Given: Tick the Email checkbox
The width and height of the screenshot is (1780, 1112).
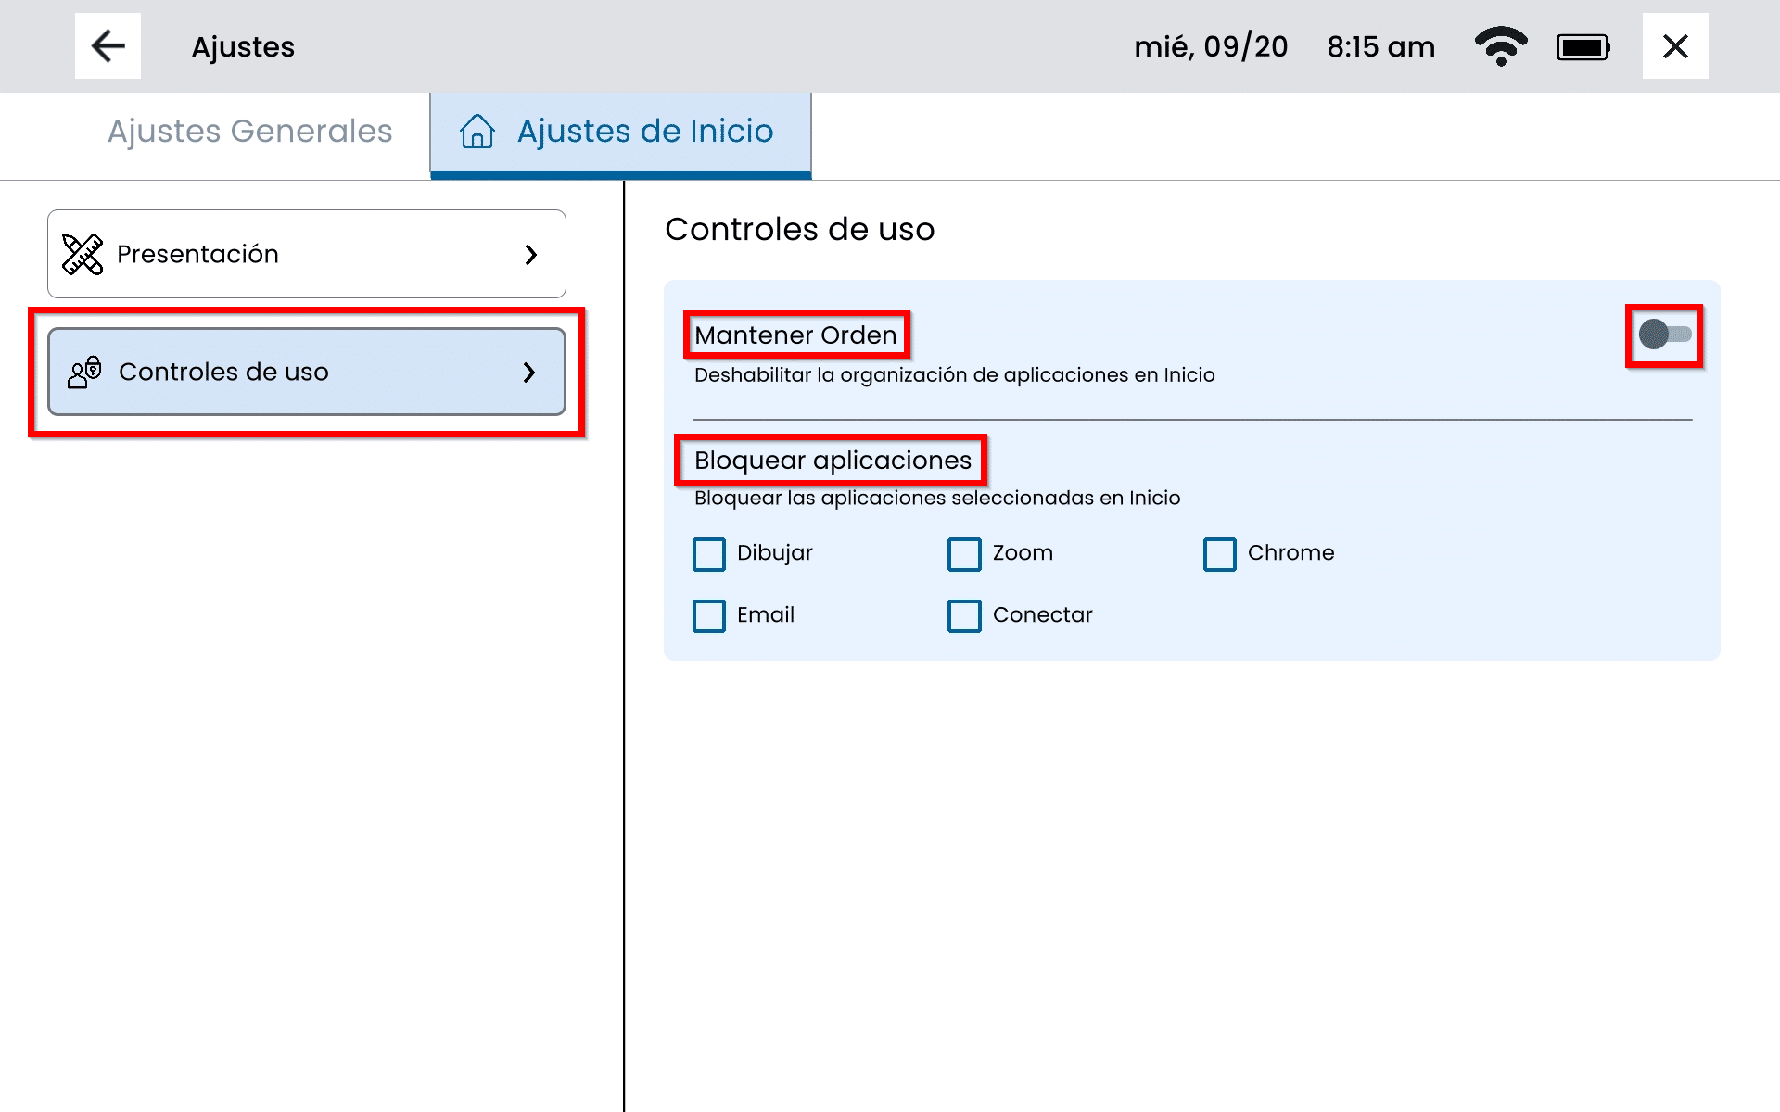Looking at the screenshot, I should 709,616.
